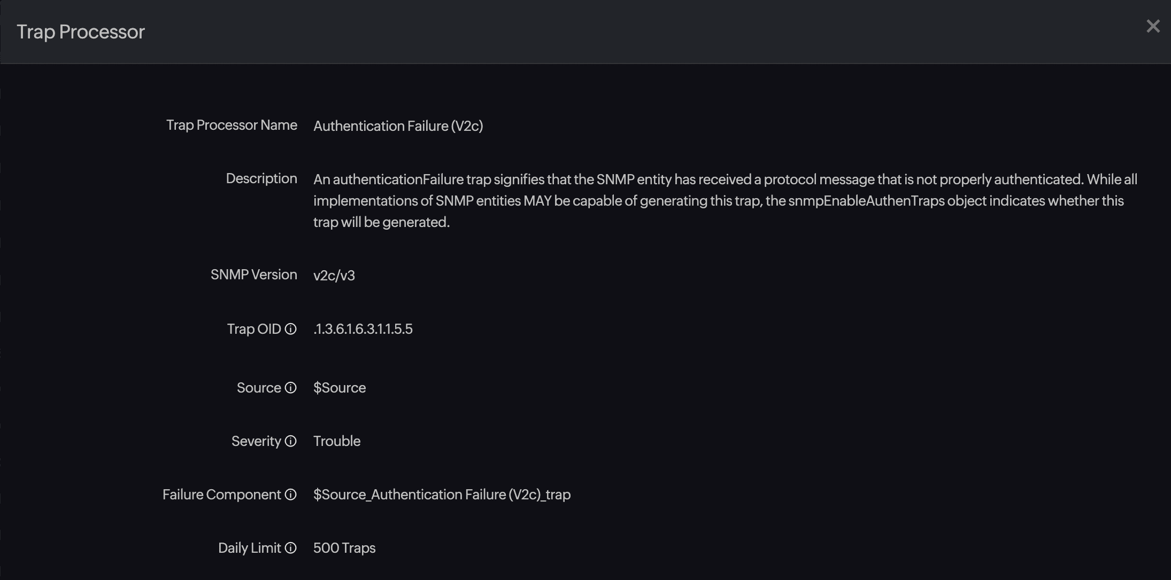This screenshot has height=580, width=1171.
Task: Click the $Source_Authentication Failure (V2c)_trap value
Action: 442,495
